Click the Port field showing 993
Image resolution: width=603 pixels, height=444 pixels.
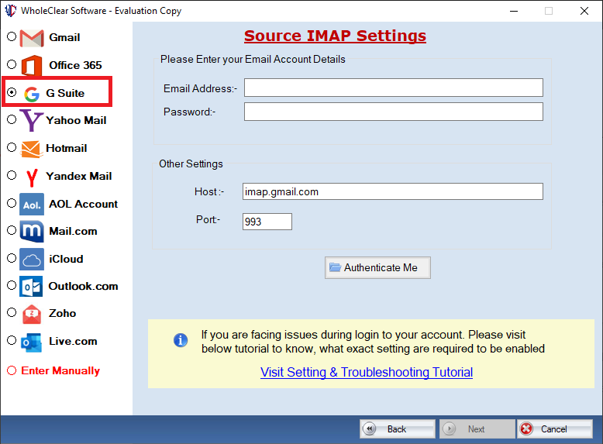click(x=267, y=222)
